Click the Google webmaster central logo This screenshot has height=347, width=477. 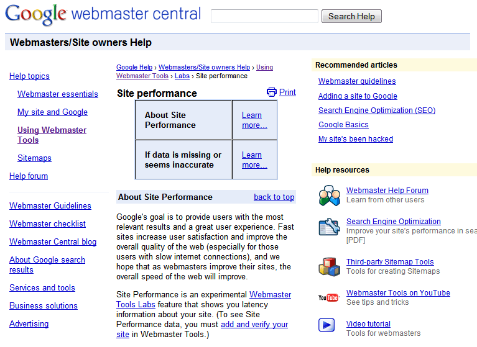click(103, 14)
